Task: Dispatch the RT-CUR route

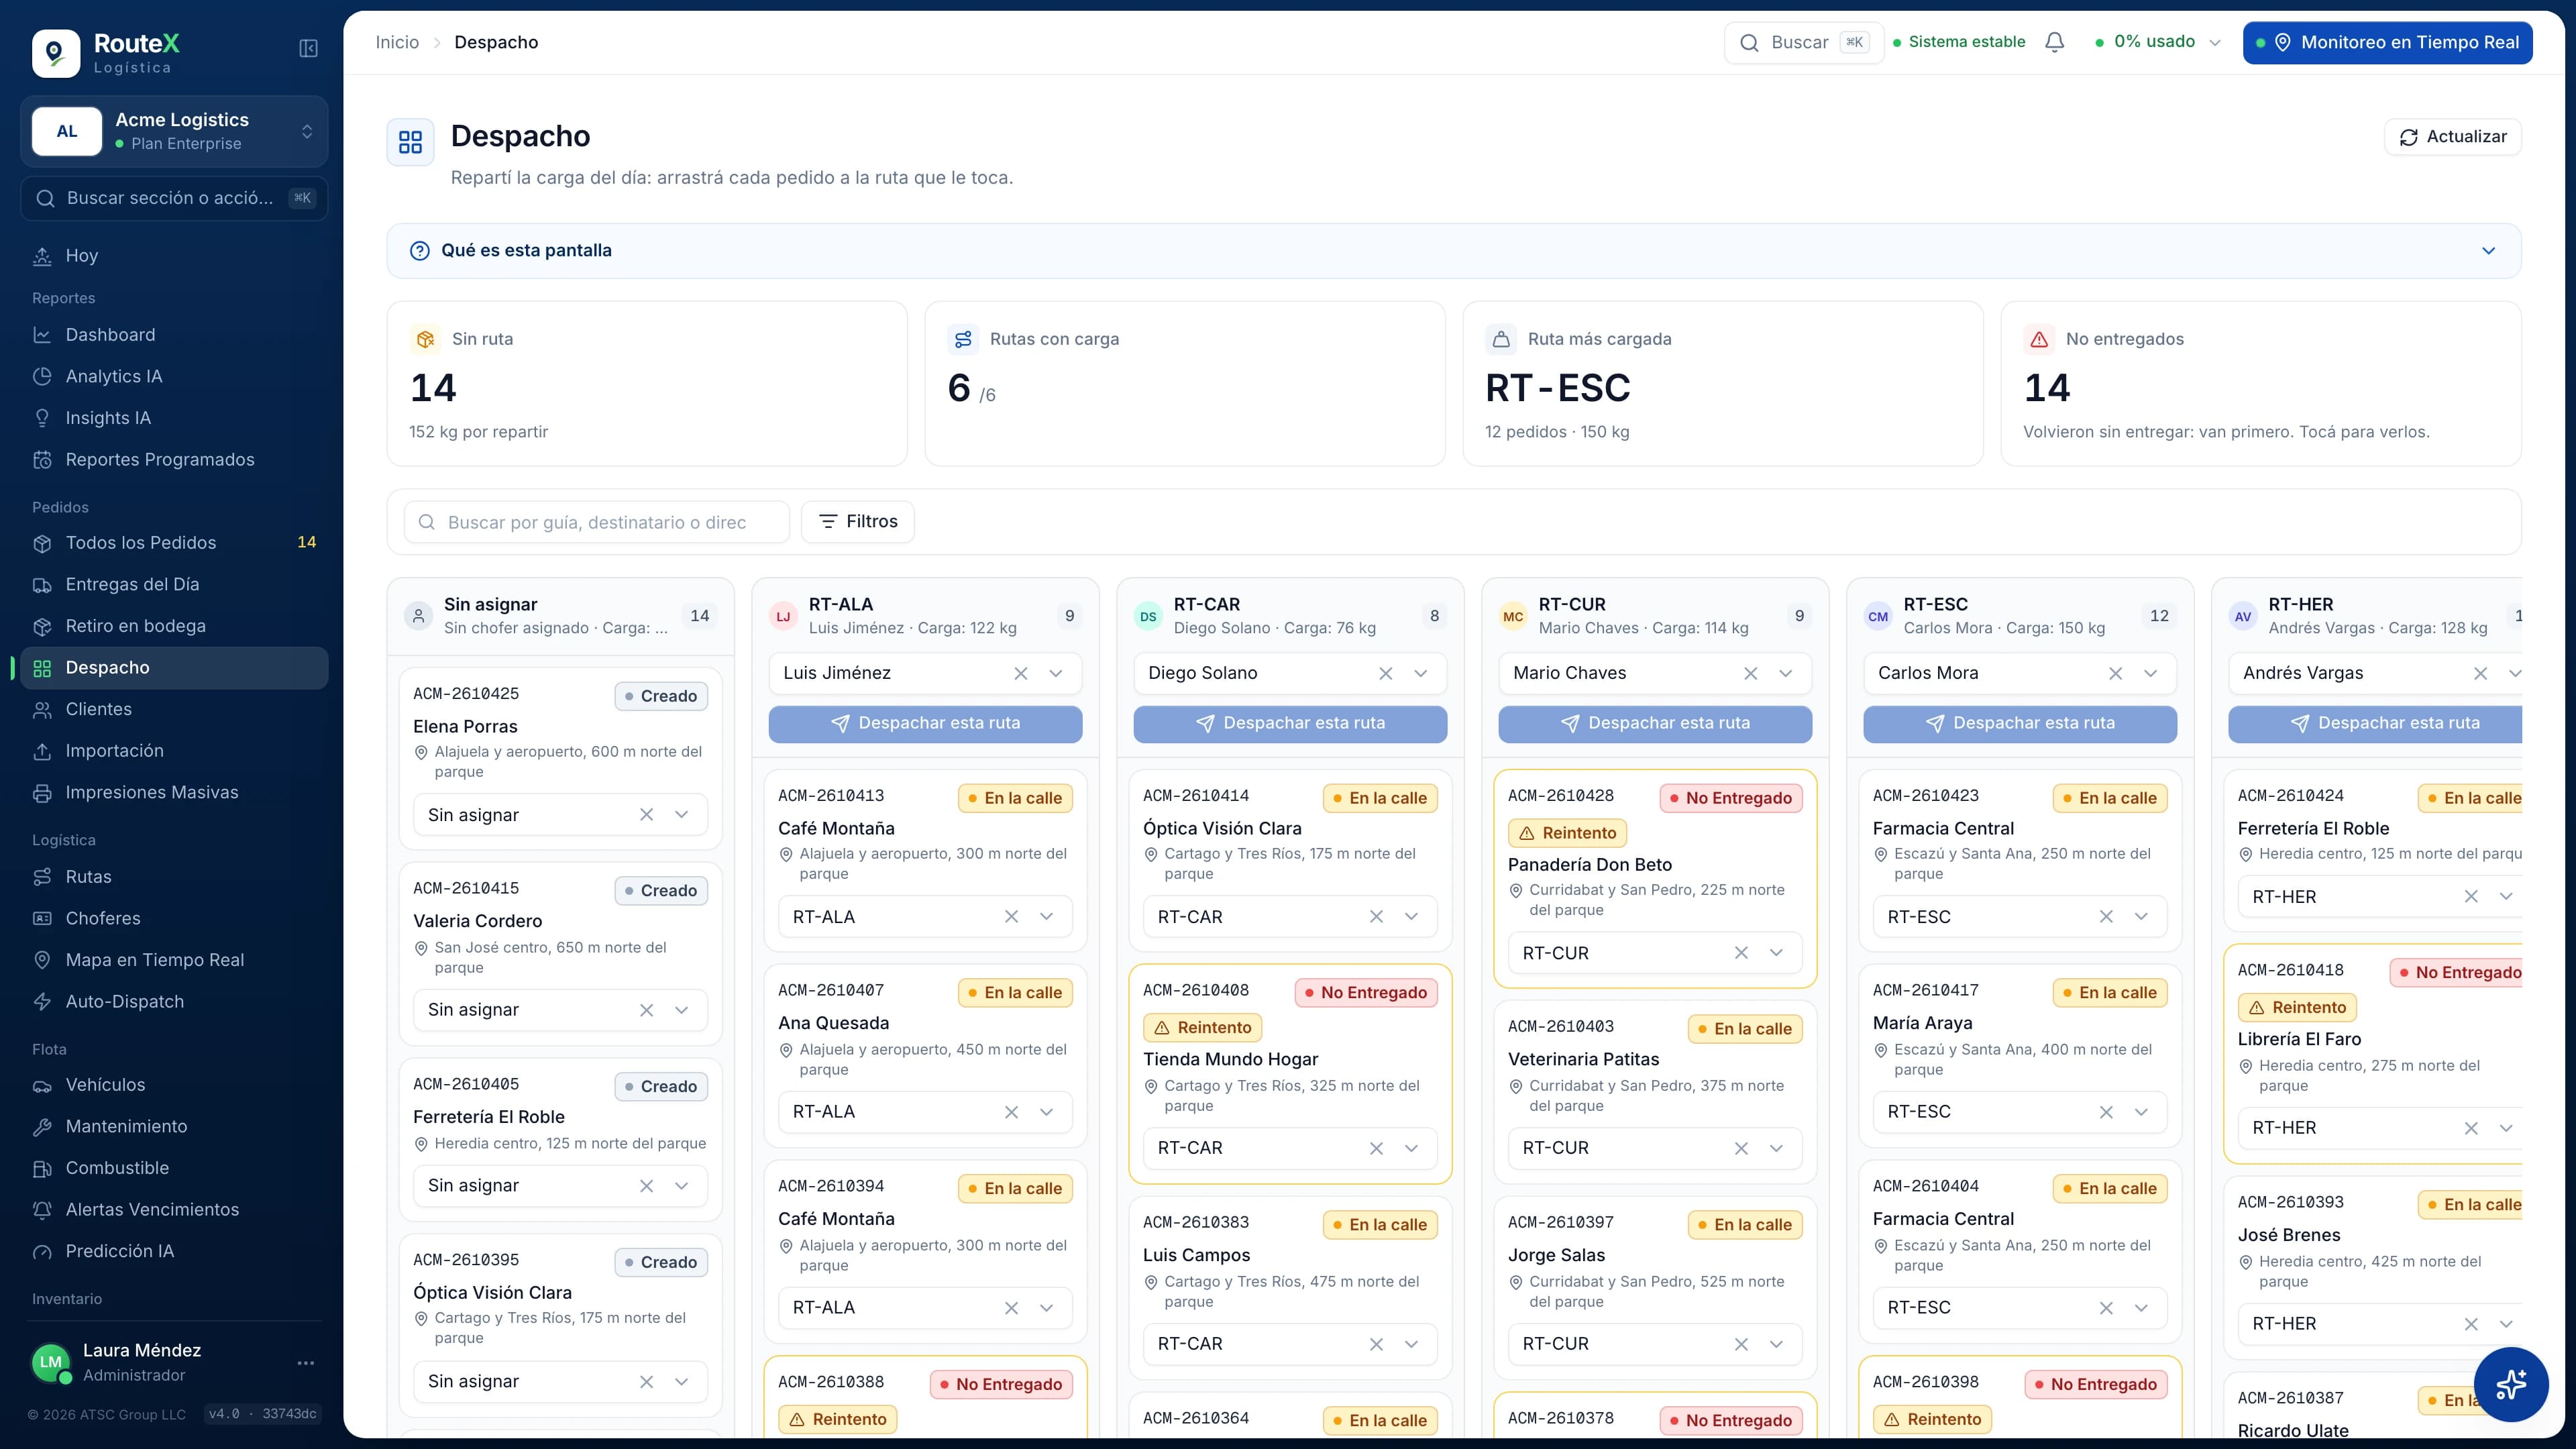Action: tap(1655, 724)
